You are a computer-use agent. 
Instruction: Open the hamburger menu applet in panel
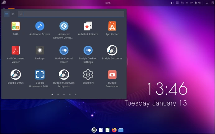(177, 3)
